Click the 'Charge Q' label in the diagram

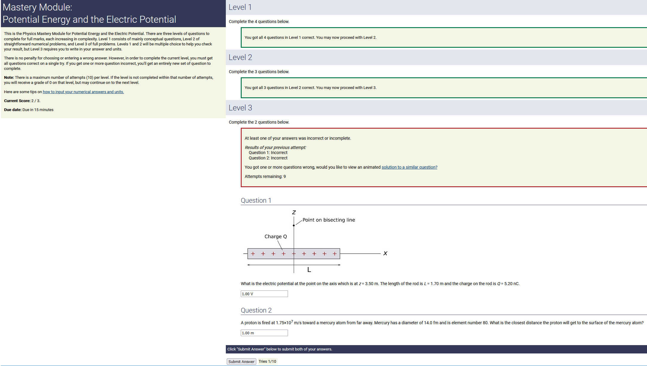click(x=275, y=236)
